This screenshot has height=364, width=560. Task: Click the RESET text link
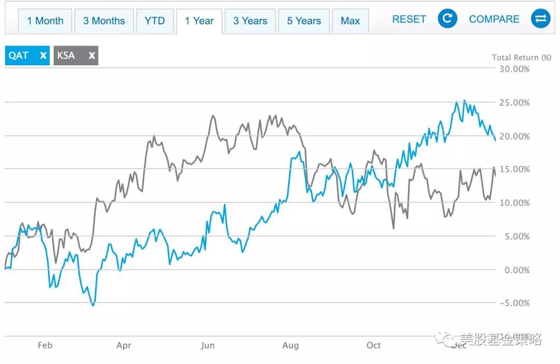point(409,19)
